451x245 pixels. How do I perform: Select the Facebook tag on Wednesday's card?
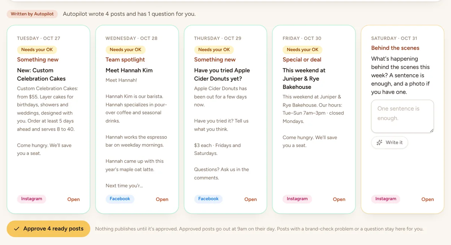pos(120,199)
